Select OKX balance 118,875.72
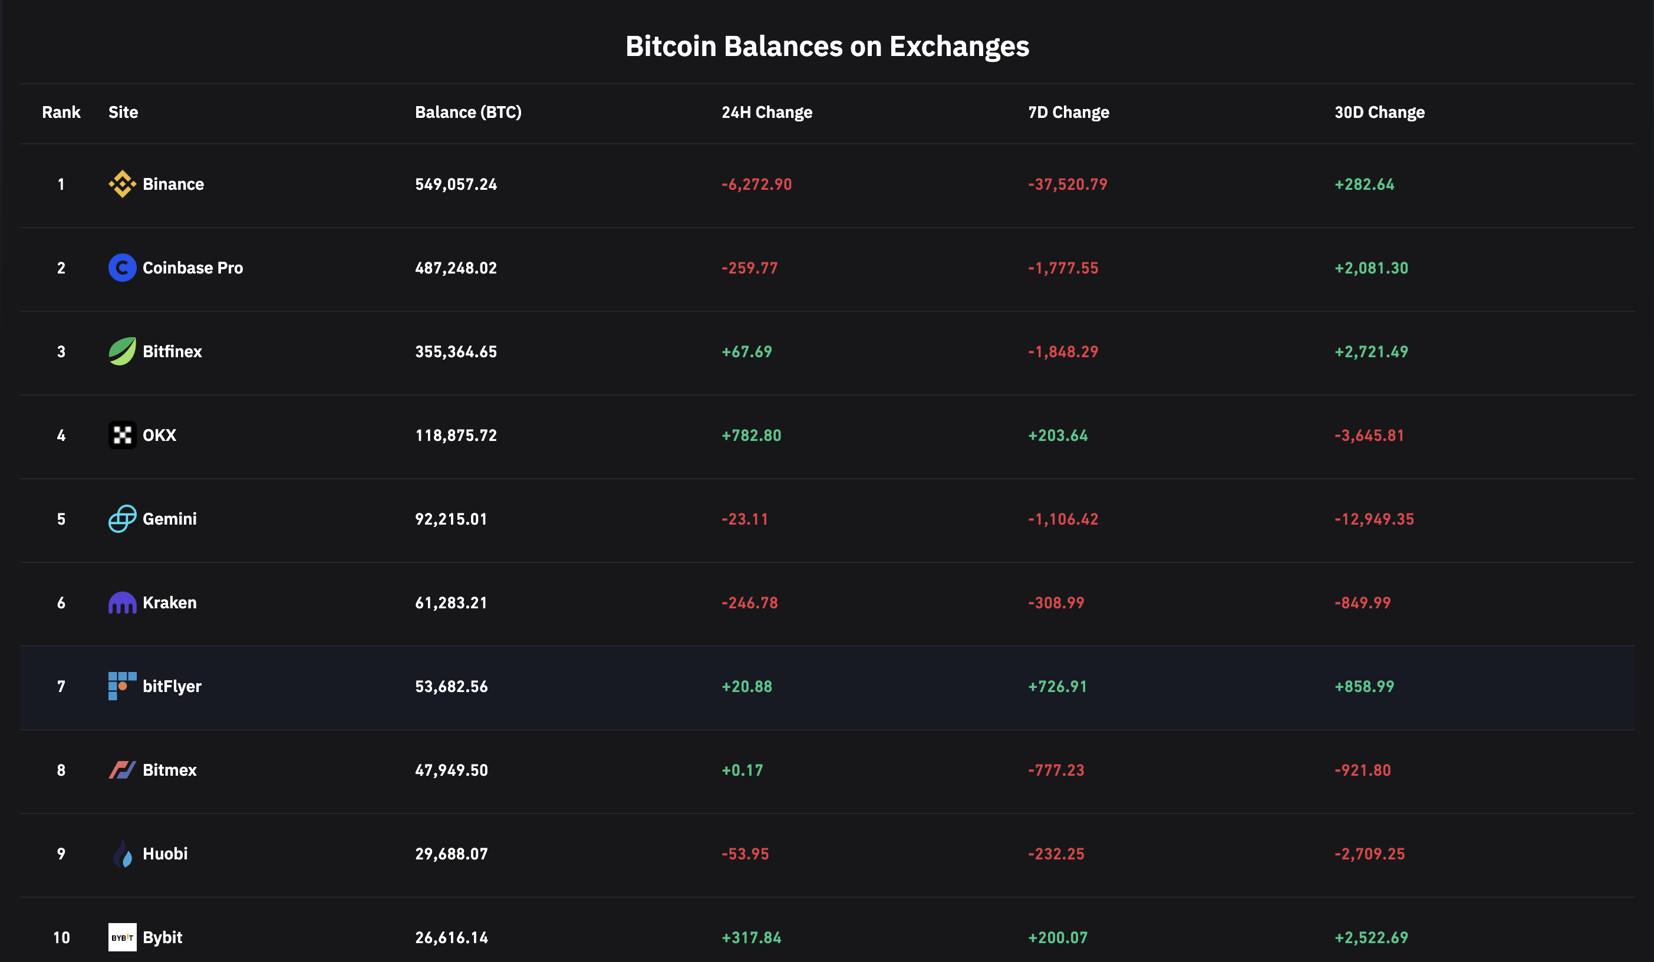 coord(456,435)
